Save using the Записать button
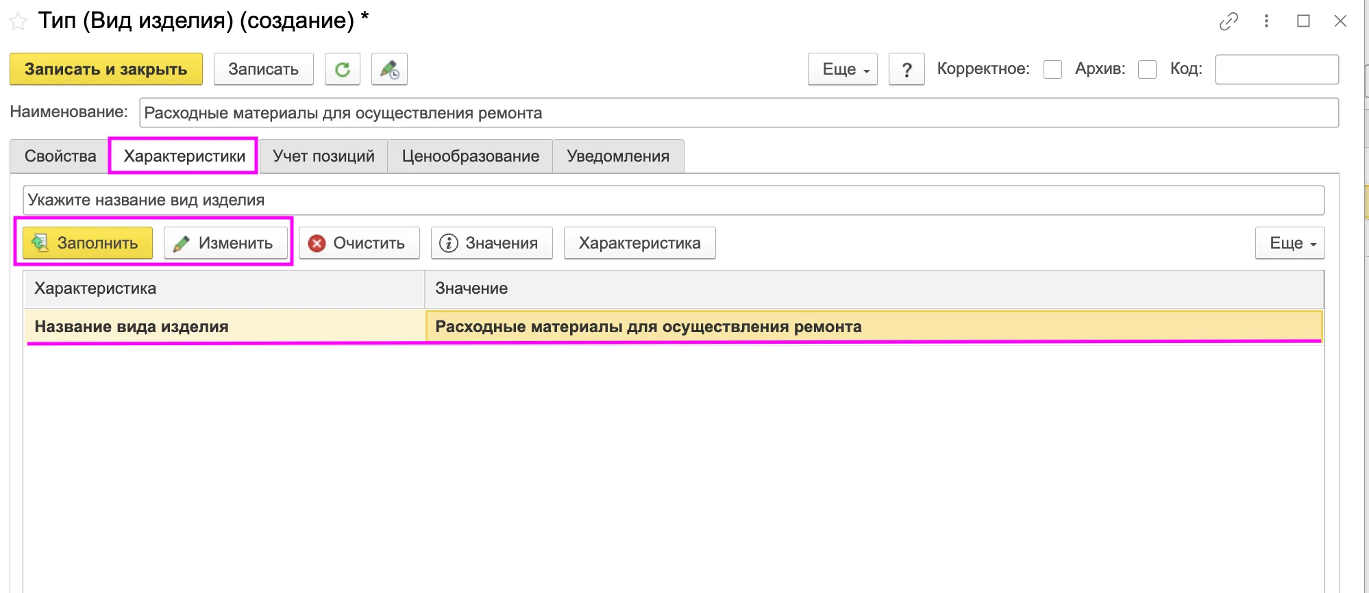 pyautogui.click(x=264, y=69)
